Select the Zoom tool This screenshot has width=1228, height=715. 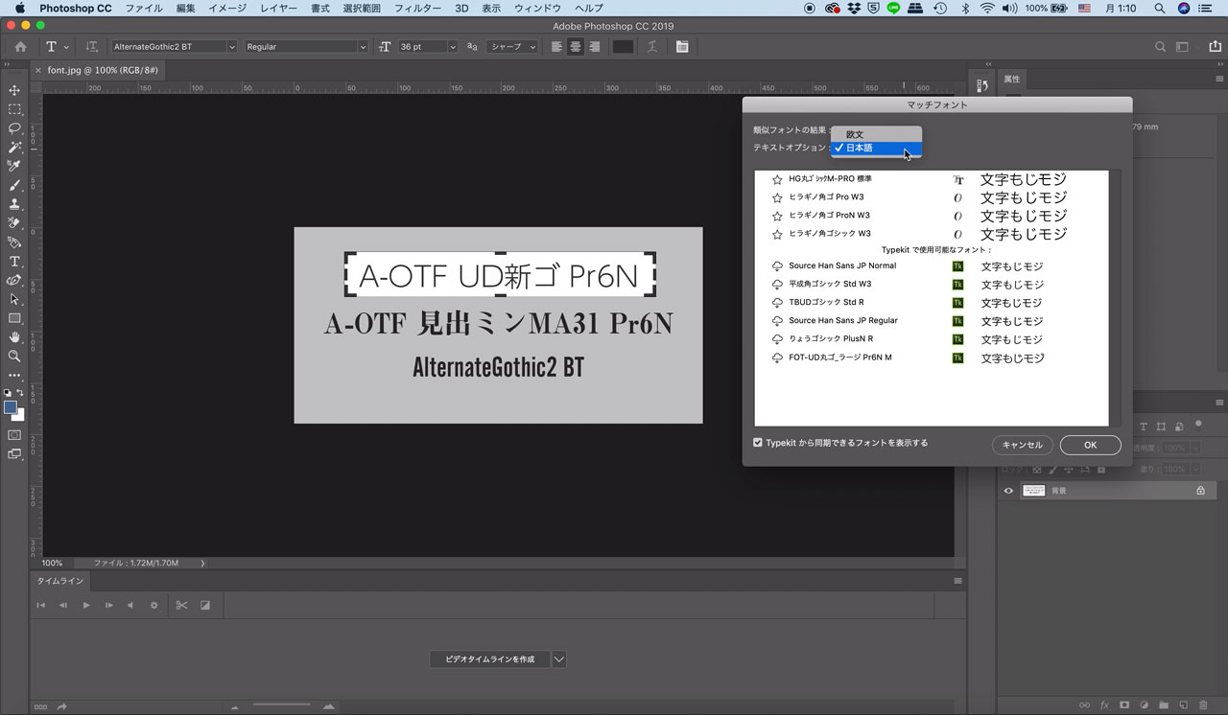coord(14,356)
